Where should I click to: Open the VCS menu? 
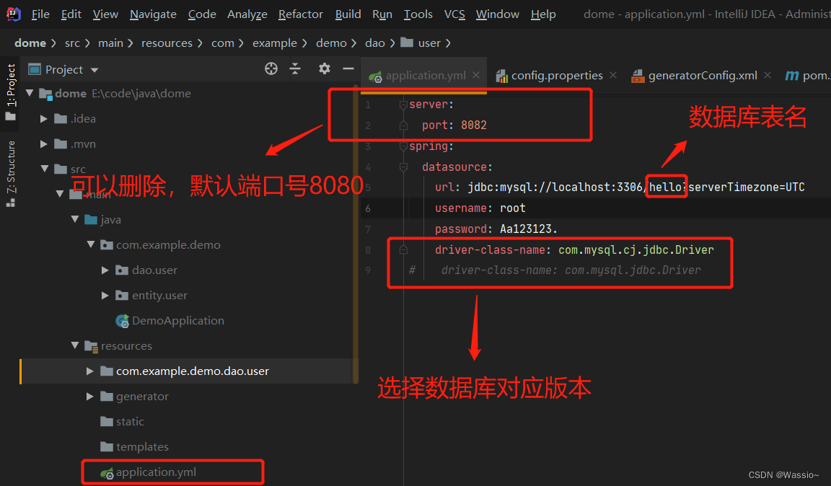pos(454,14)
